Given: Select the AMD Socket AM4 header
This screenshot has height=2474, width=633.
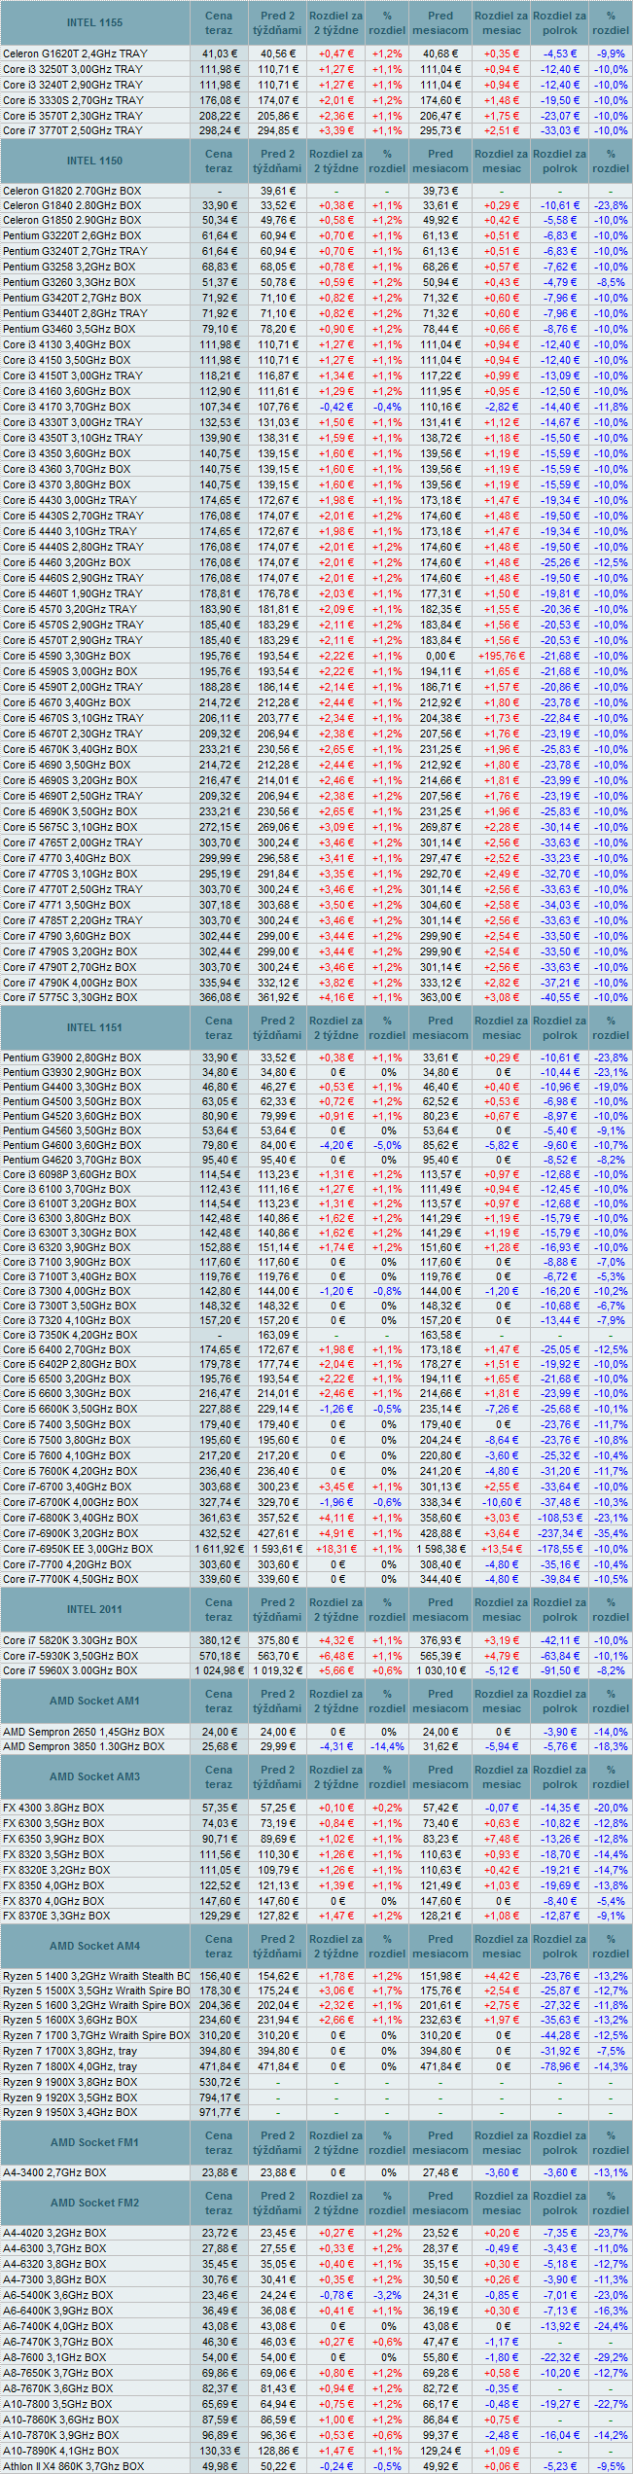Looking at the screenshot, I should (x=95, y=1946).
